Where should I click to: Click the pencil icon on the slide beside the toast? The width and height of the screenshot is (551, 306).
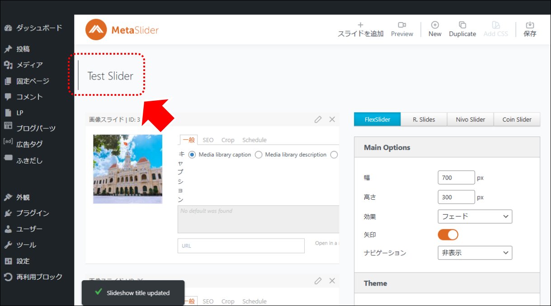point(318,281)
